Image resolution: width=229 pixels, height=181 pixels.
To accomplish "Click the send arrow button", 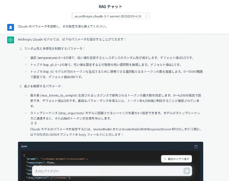I will coord(187,171).
